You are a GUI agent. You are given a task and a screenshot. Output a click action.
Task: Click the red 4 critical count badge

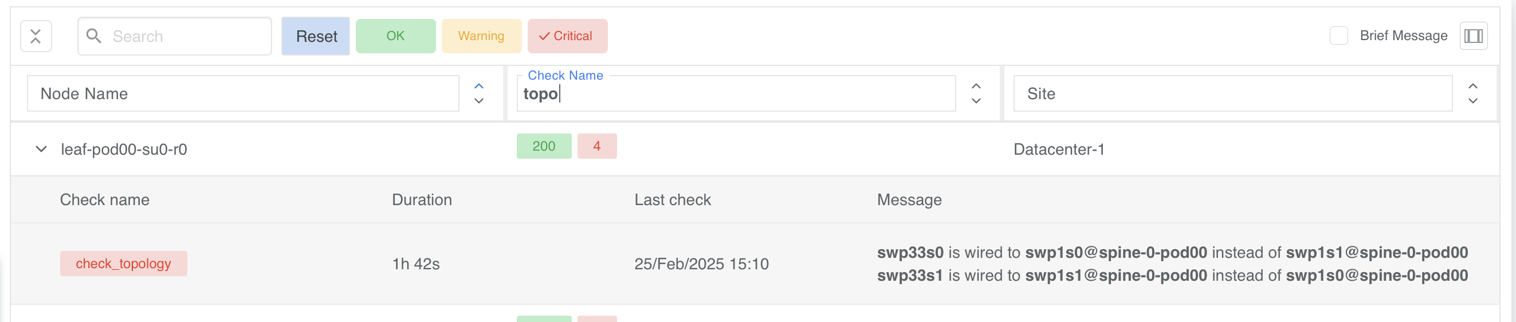(x=596, y=146)
